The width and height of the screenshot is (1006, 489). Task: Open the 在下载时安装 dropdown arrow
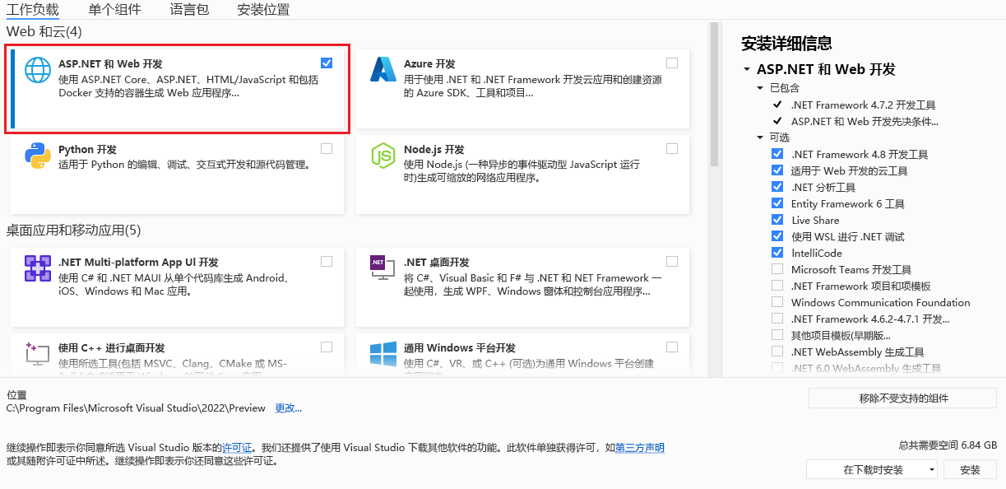pyautogui.click(x=931, y=469)
